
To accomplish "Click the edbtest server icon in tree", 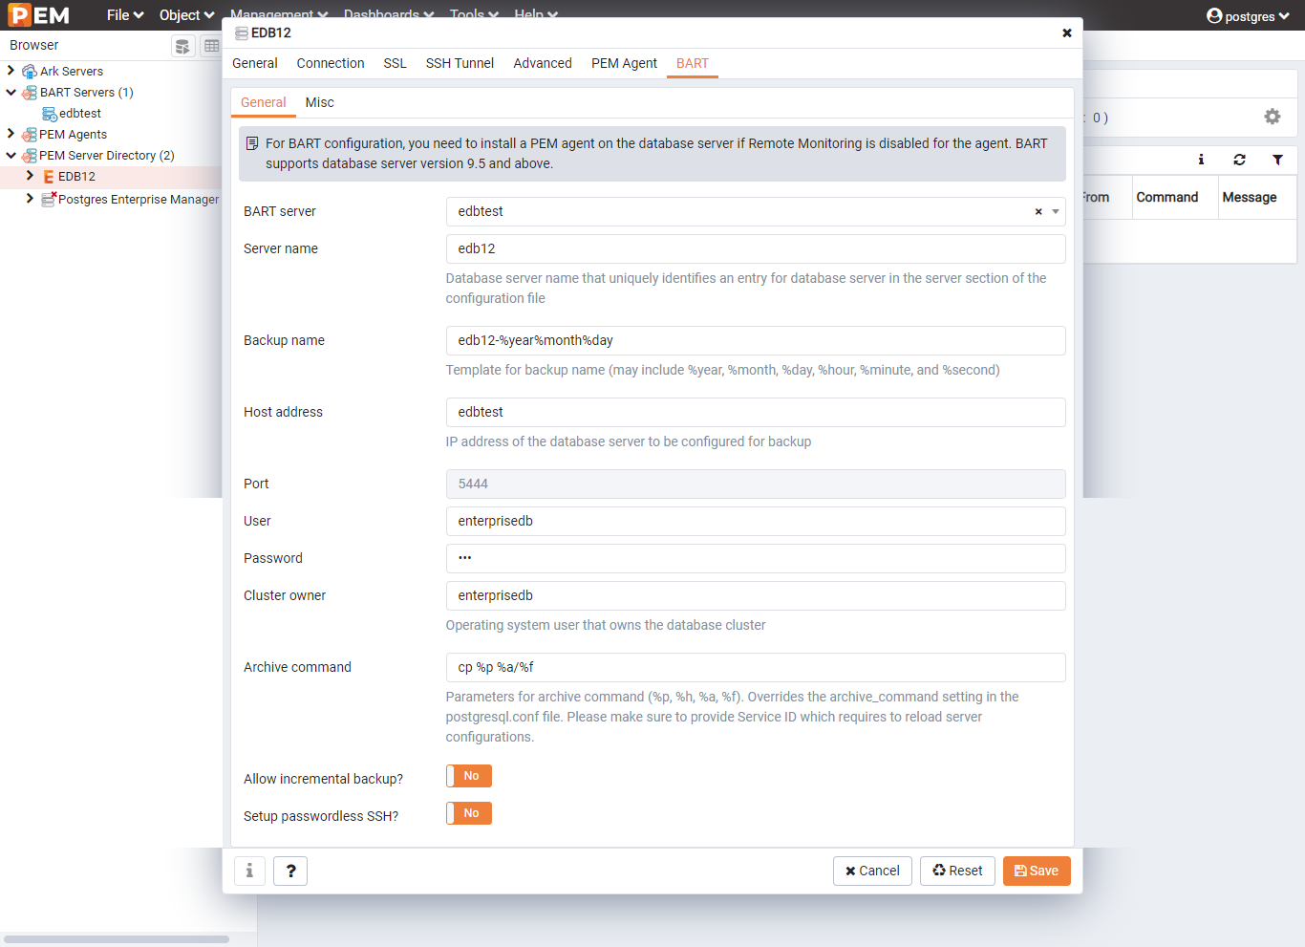I will pyautogui.click(x=50, y=114).
